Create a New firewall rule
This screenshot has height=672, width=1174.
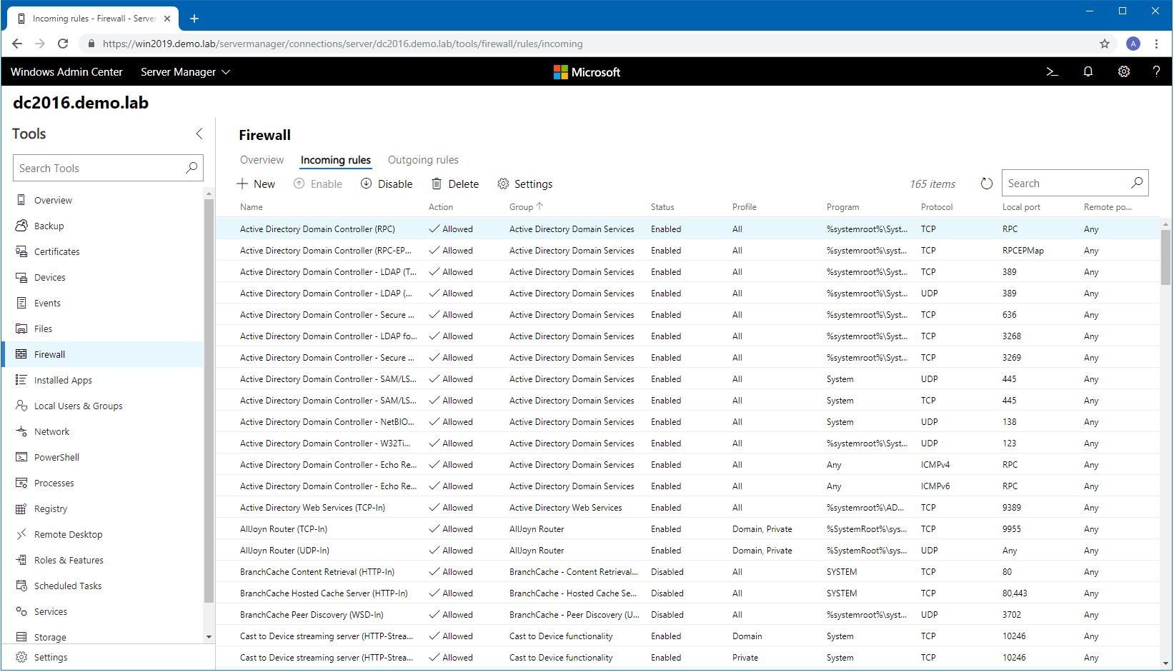pyautogui.click(x=255, y=184)
